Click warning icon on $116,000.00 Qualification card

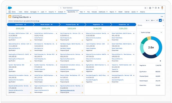[x=31, y=40]
